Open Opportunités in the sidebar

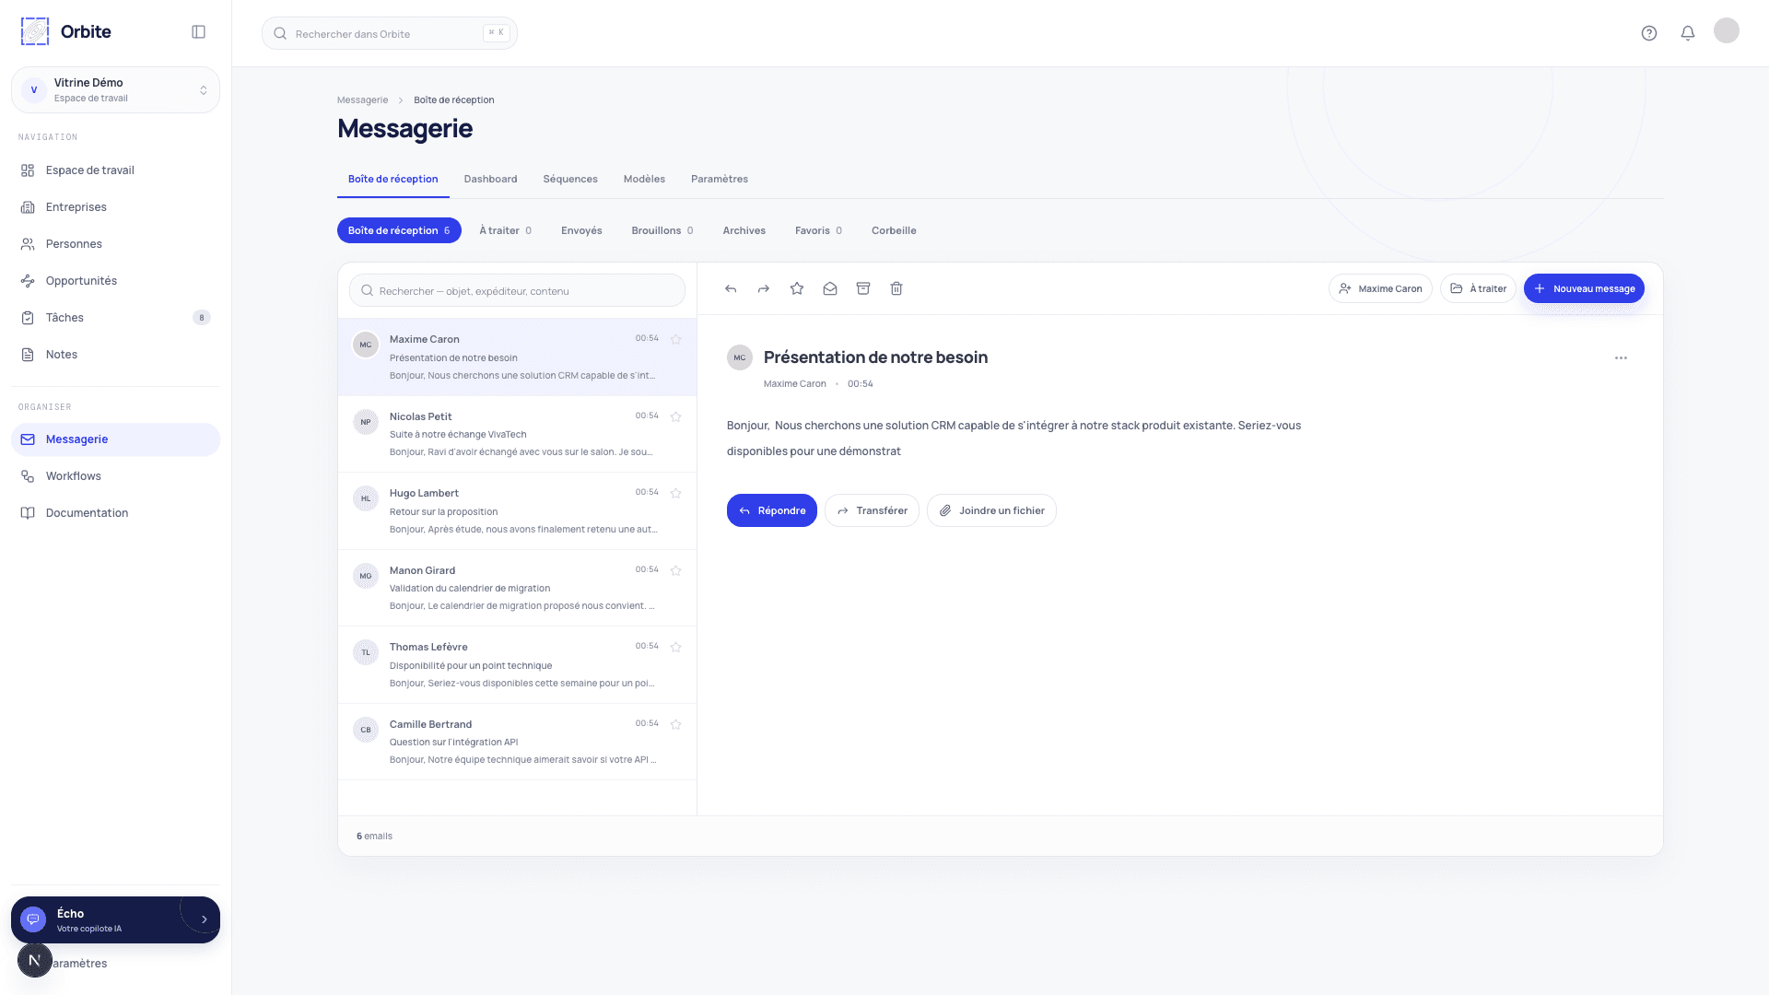(115, 281)
